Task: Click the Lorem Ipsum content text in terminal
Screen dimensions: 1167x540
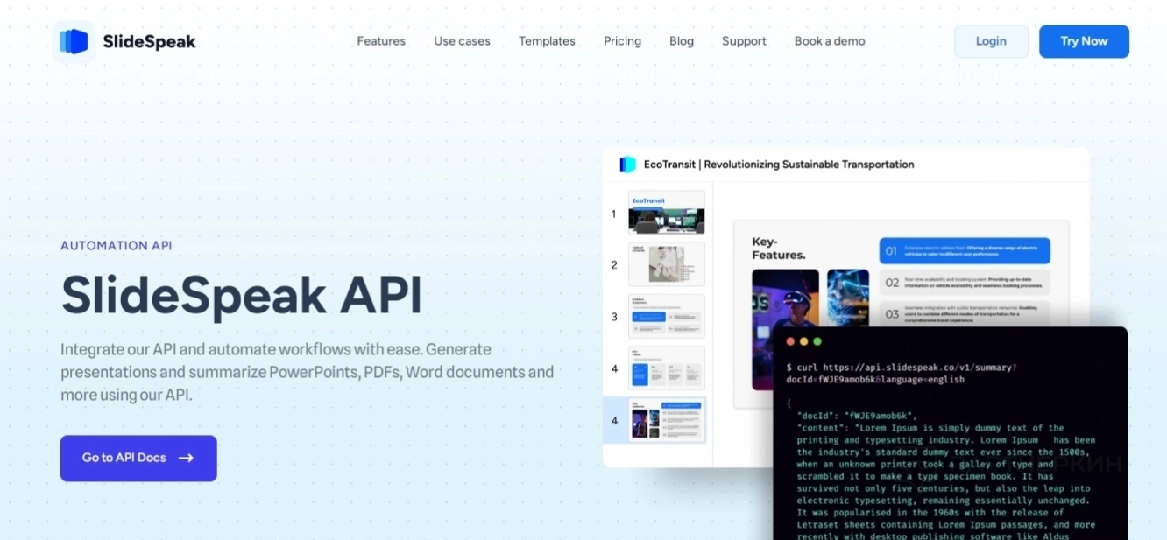Action: (x=946, y=481)
